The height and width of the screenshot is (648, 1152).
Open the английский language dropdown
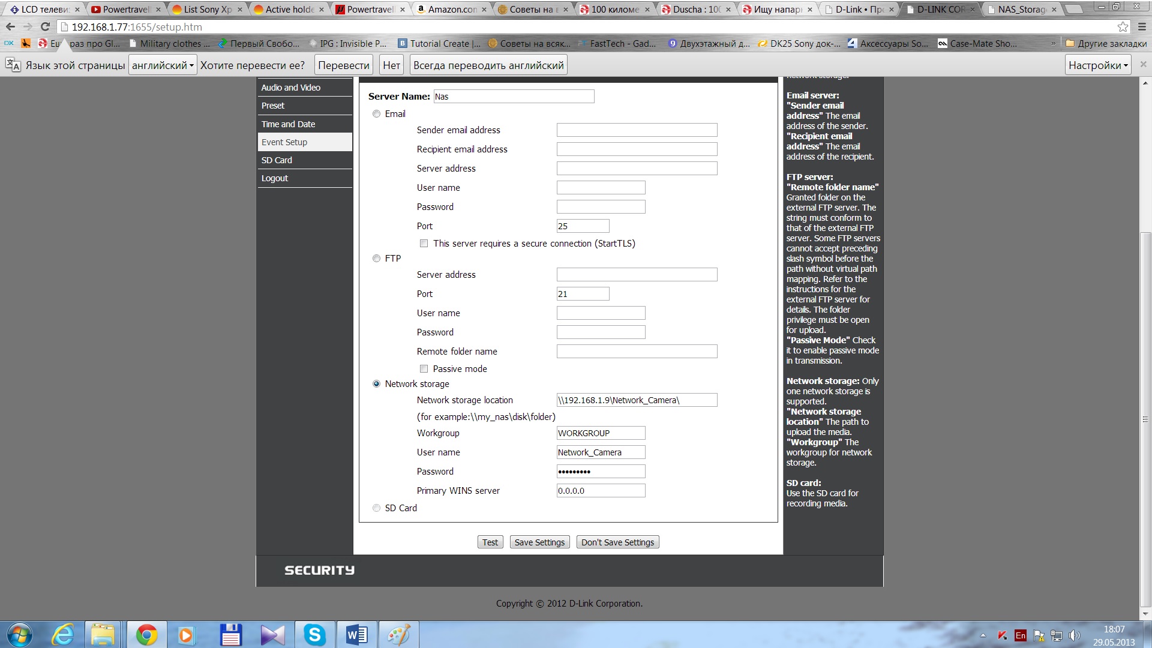(x=163, y=65)
